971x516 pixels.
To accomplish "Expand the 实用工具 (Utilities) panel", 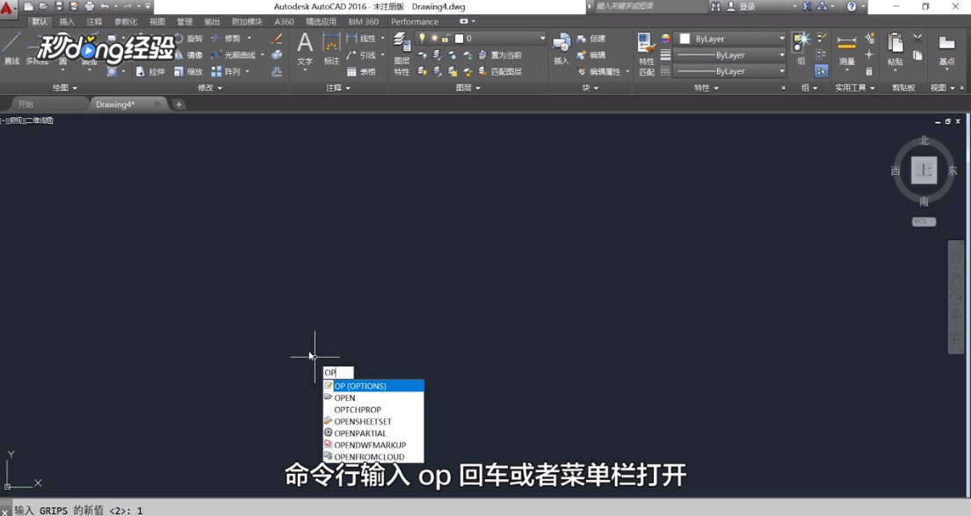I will (x=855, y=88).
